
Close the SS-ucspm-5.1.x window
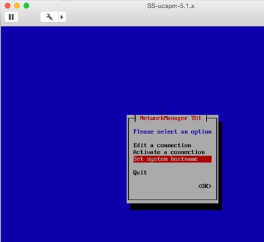[7, 6]
